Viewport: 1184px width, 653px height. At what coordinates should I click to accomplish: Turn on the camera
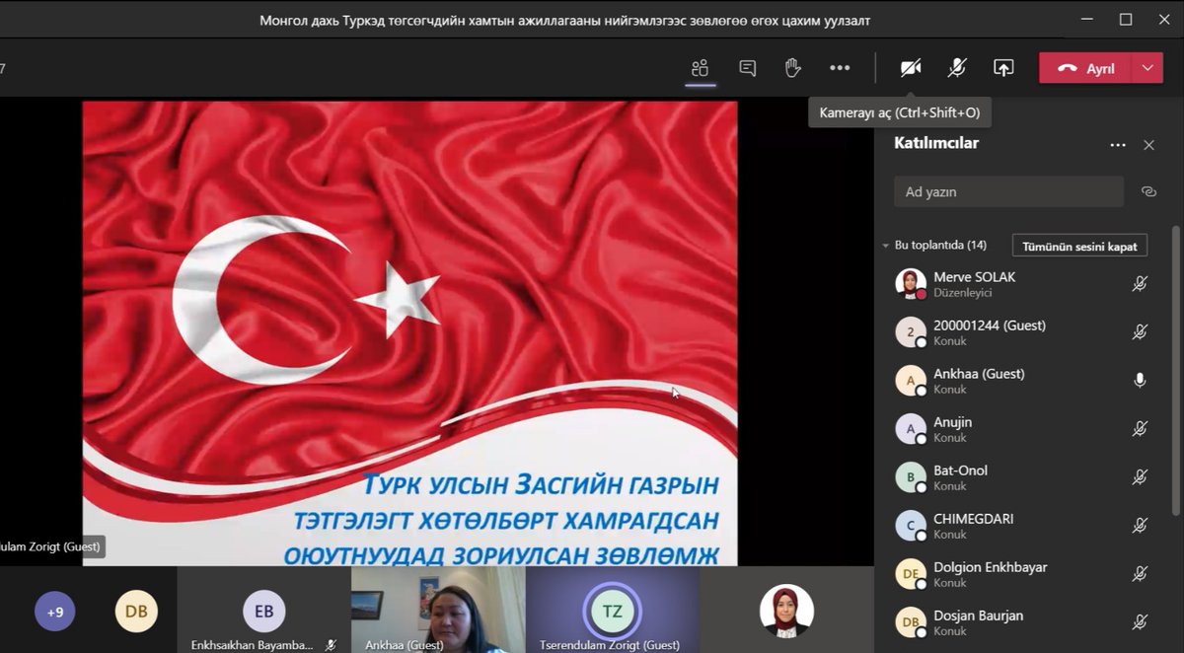click(911, 68)
